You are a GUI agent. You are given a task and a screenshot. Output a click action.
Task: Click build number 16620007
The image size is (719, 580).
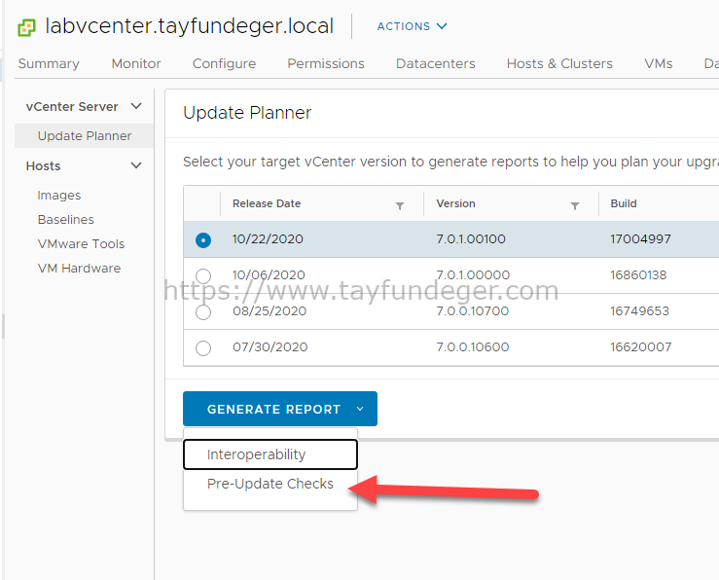pyautogui.click(x=641, y=347)
